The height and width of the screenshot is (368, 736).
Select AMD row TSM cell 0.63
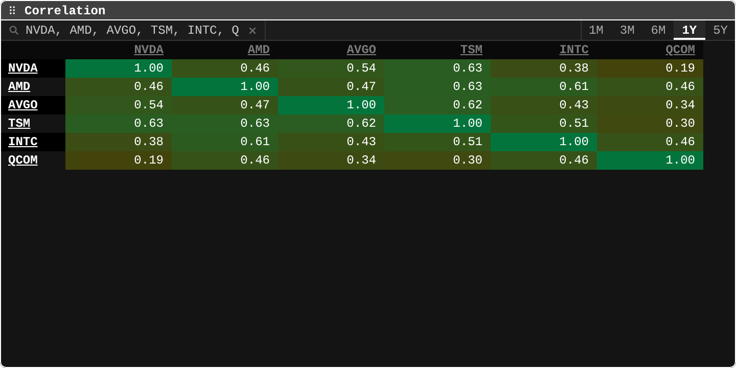[438, 87]
